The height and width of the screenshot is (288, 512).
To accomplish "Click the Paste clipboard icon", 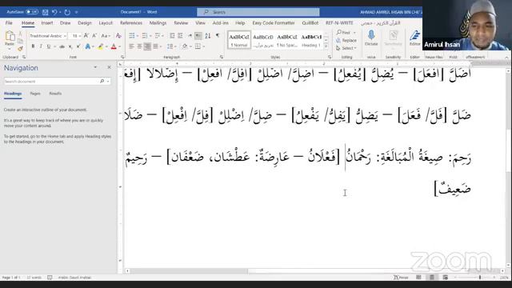I will click(x=10, y=35).
